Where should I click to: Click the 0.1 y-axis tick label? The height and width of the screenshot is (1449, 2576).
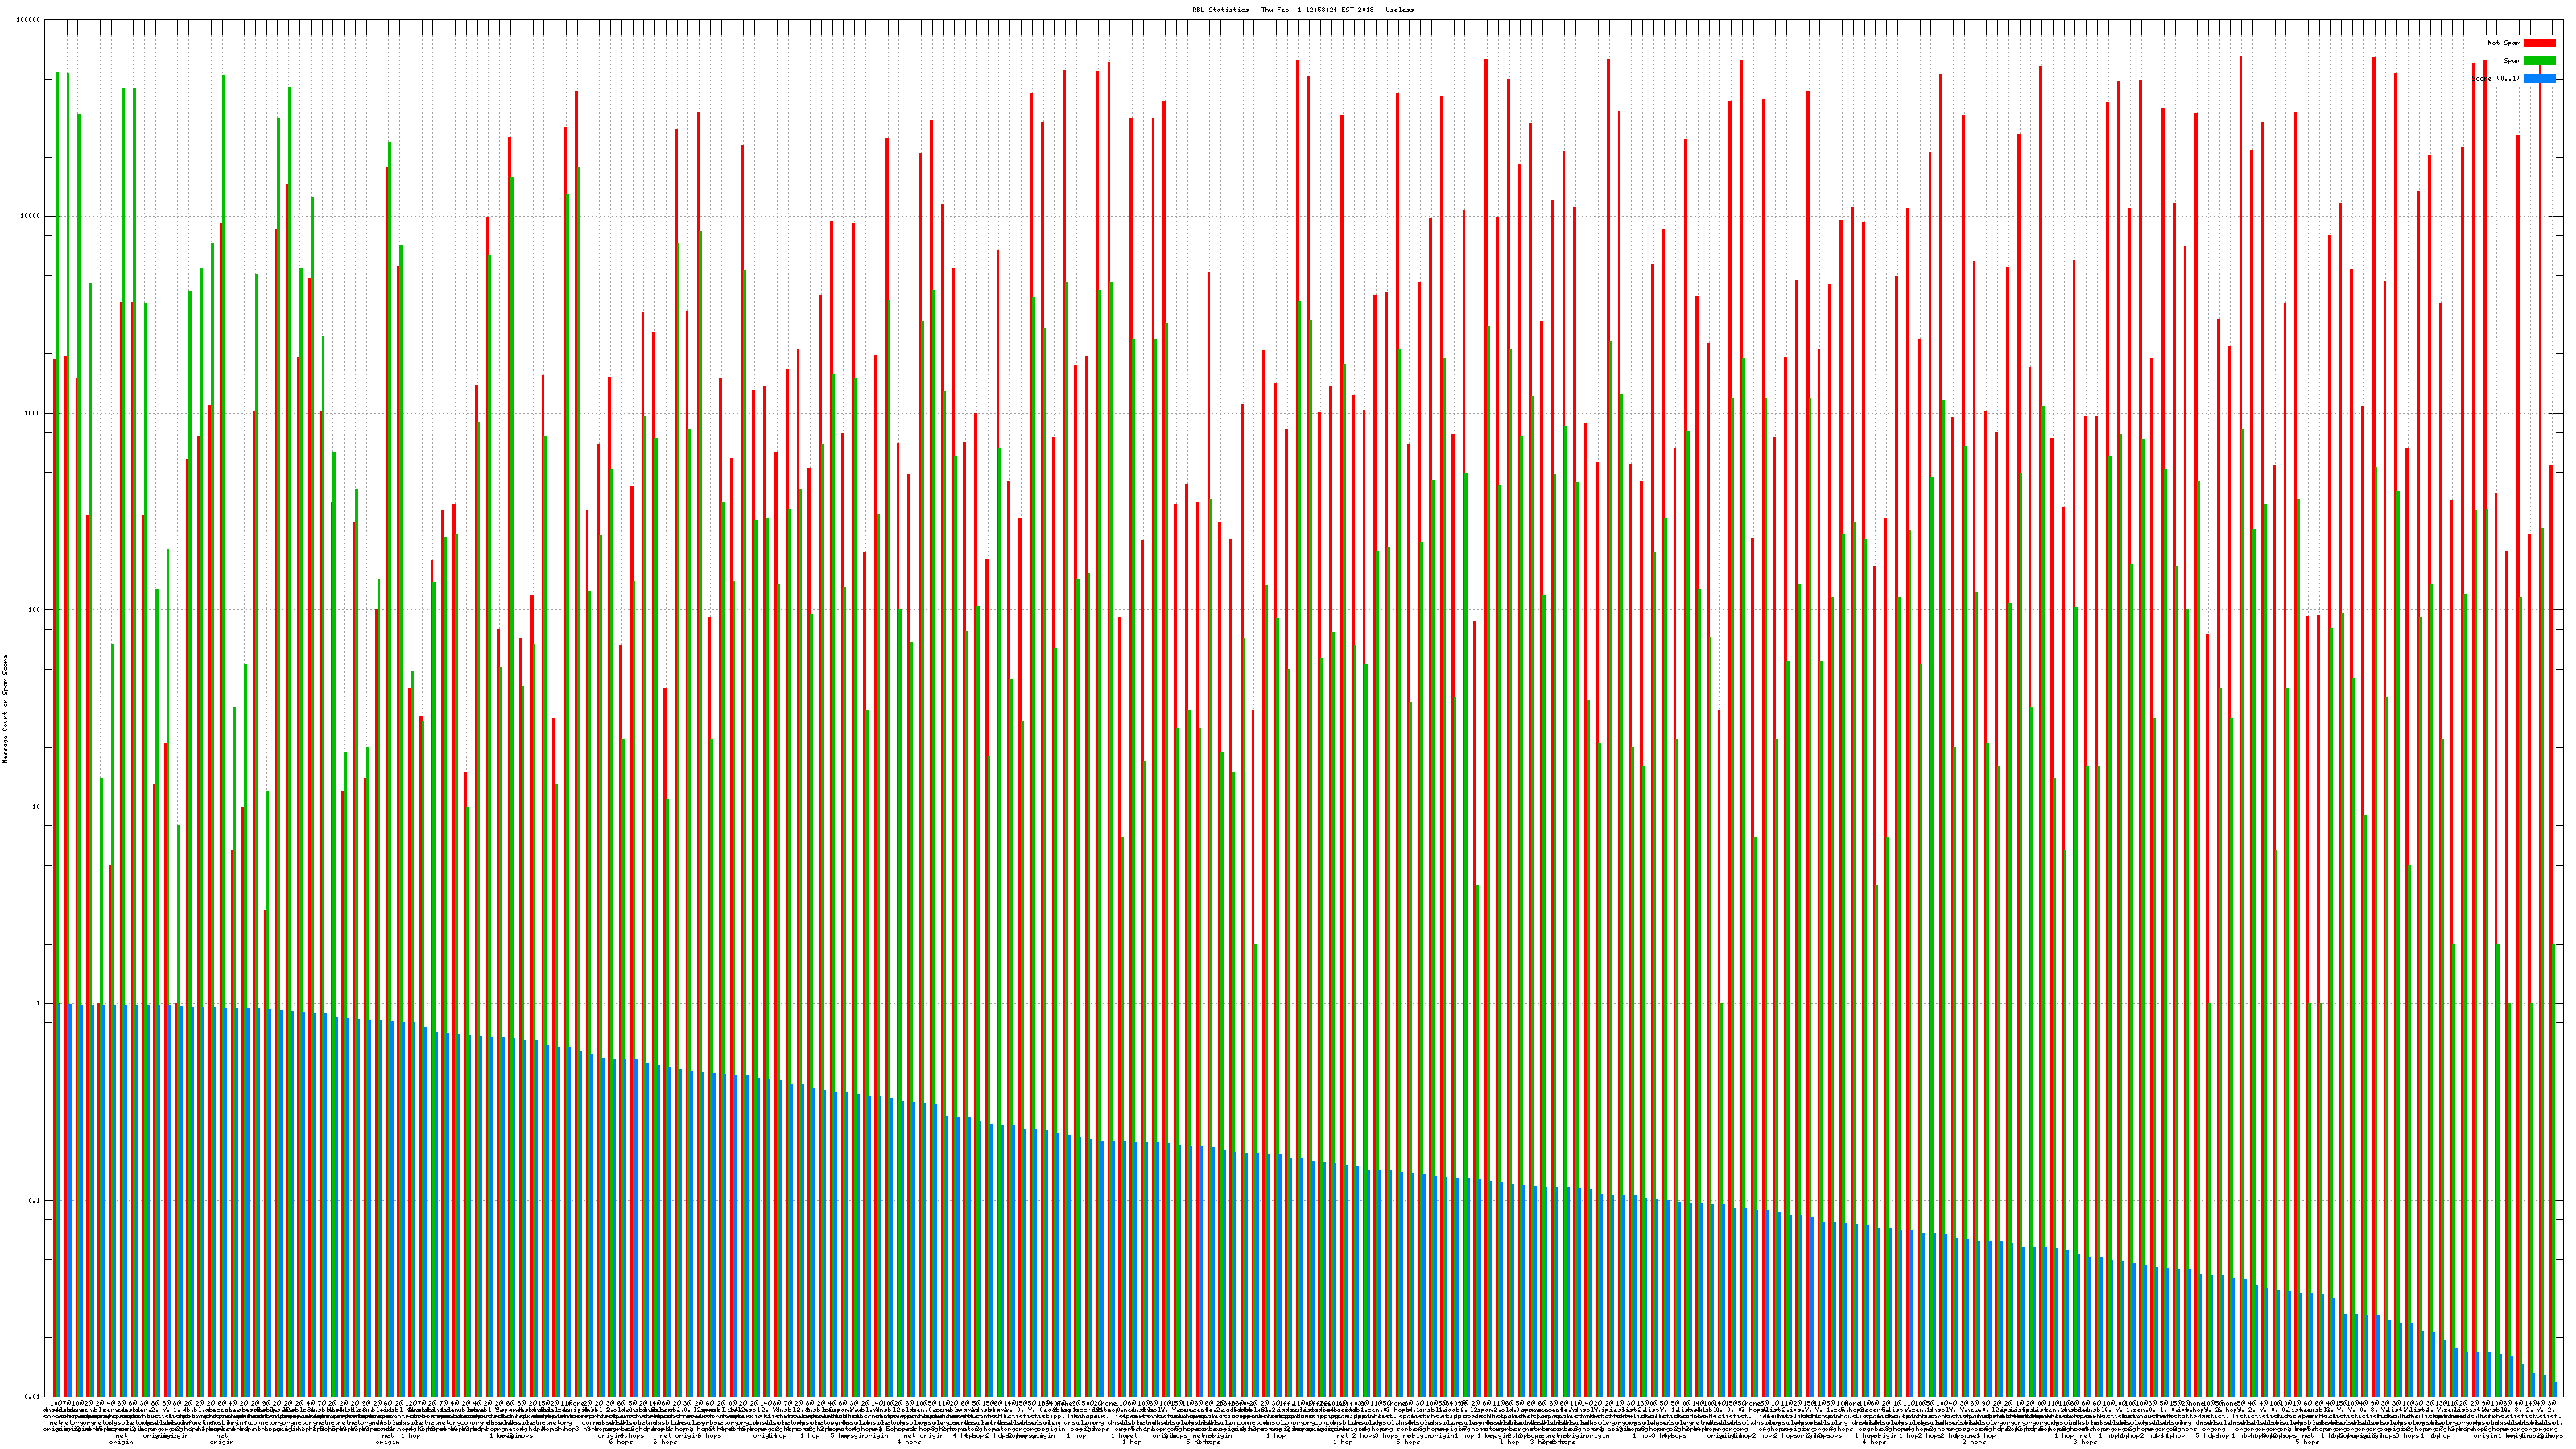(35, 1201)
